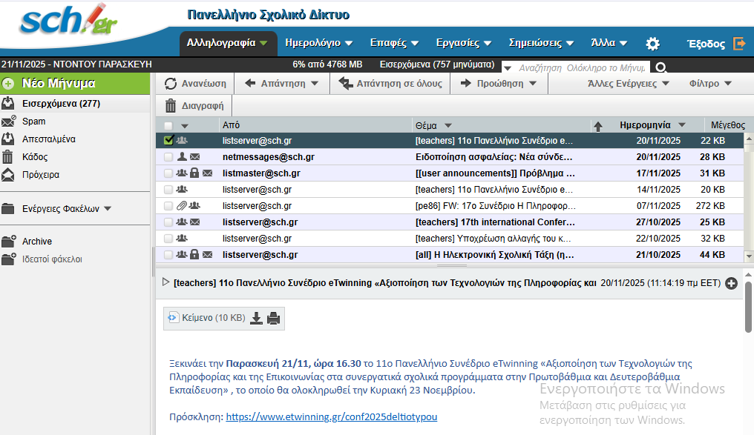This screenshot has height=435, width=754.
Task: Open the Επαφές menu
Action: 394,43
